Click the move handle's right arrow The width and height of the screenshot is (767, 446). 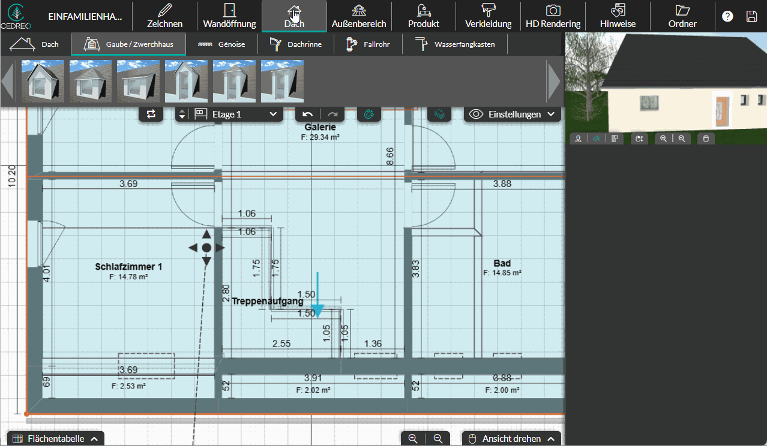tap(220, 248)
